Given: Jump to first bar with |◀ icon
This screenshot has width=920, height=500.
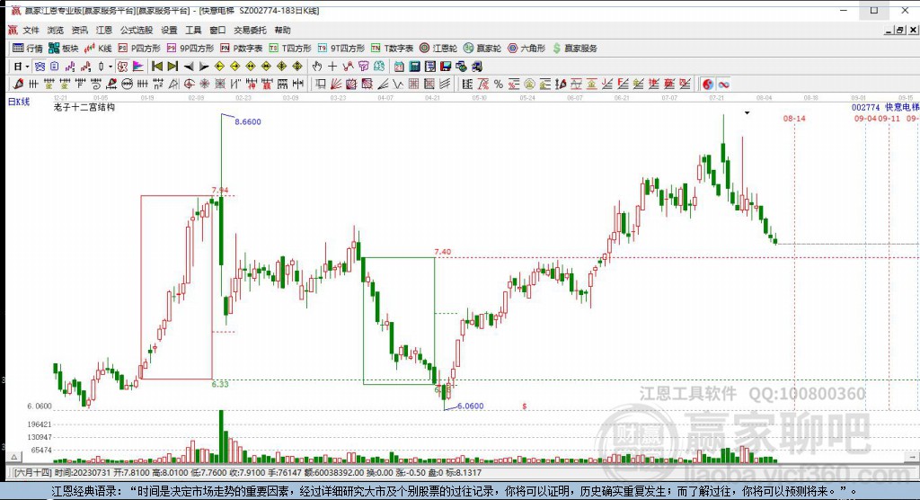Looking at the screenshot, I should coord(156,67).
